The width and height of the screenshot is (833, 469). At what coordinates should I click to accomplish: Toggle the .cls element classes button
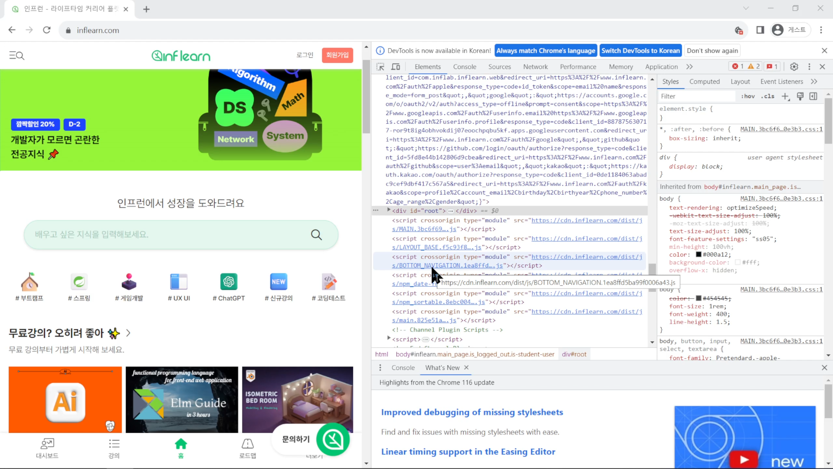tap(767, 96)
